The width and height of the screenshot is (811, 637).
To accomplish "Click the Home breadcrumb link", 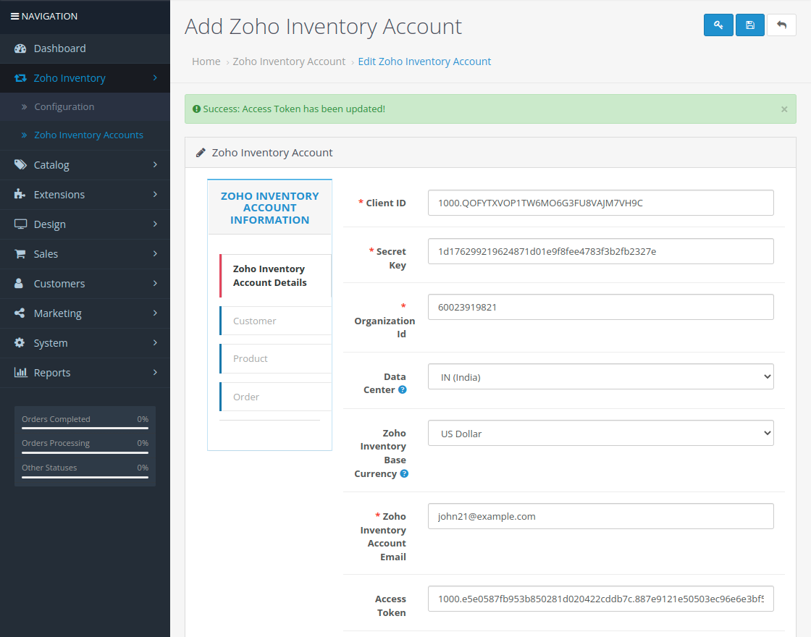I will pos(206,61).
